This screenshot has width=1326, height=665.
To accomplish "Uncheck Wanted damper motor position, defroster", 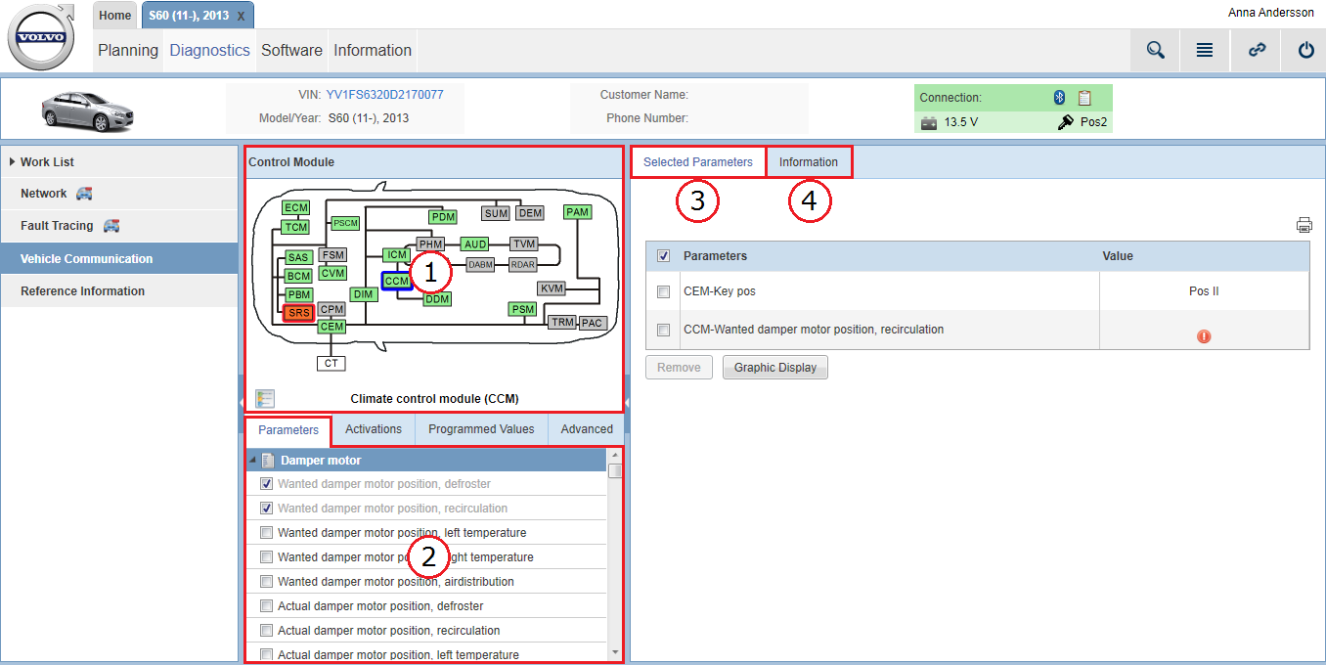I will 266,484.
